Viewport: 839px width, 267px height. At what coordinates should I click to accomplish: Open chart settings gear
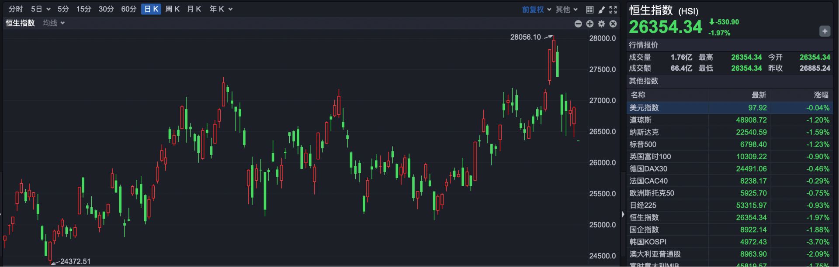[601, 24]
